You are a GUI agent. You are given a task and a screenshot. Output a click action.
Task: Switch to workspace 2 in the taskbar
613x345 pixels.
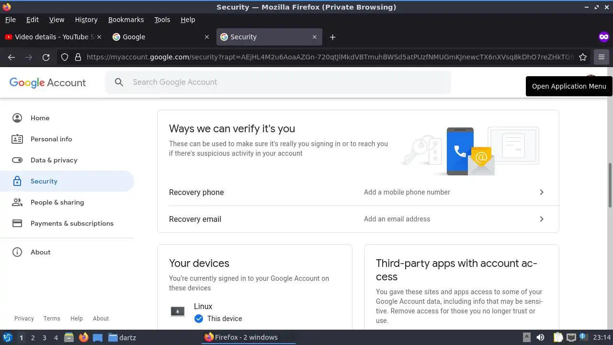pyautogui.click(x=33, y=338)
